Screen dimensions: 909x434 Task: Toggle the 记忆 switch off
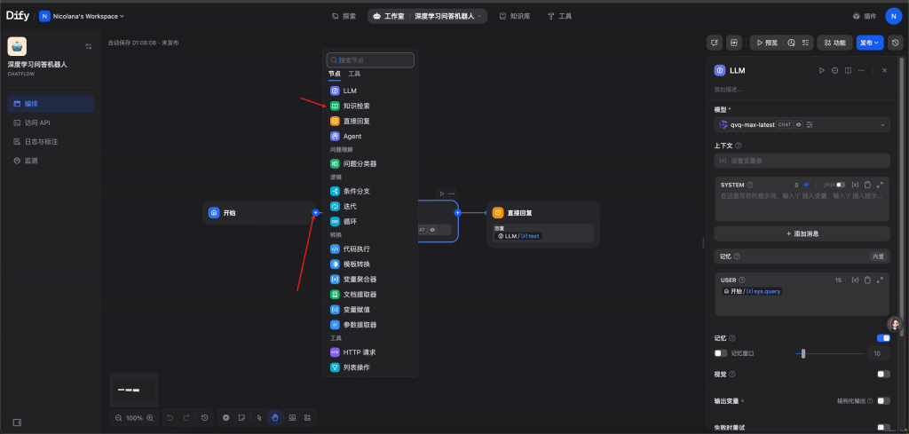tap(883, 338)
